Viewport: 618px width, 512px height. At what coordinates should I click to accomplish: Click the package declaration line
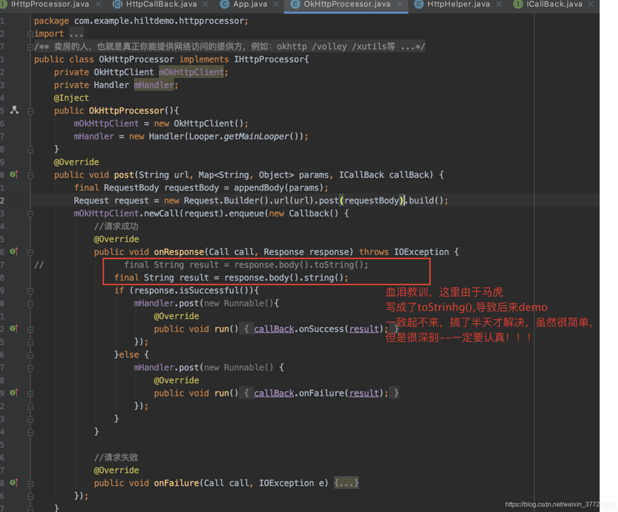(x=141, y=21)
